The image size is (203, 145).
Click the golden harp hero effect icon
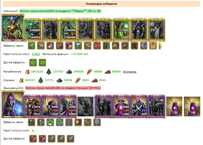click(x=153, y=46)
